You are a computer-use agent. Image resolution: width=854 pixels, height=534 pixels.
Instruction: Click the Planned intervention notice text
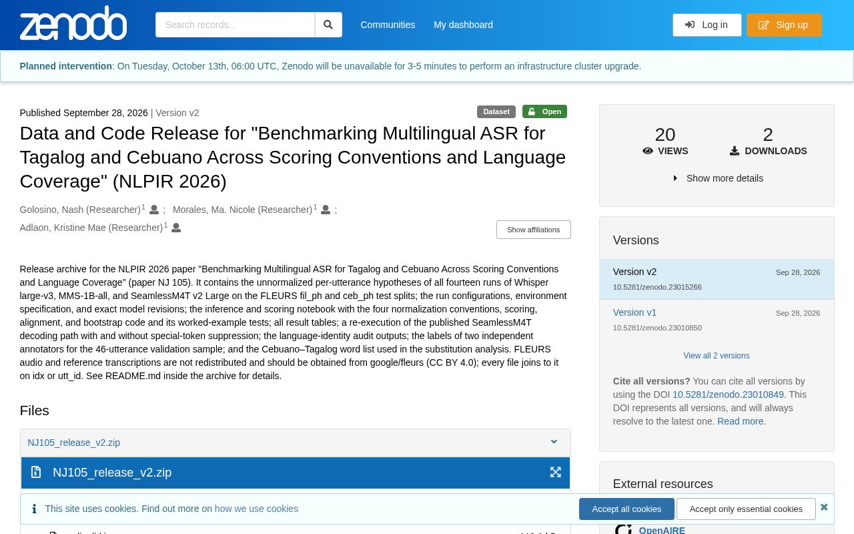(330, 66)
